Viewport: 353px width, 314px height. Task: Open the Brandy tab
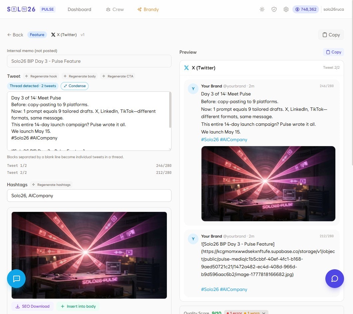[x=148, y=9]
